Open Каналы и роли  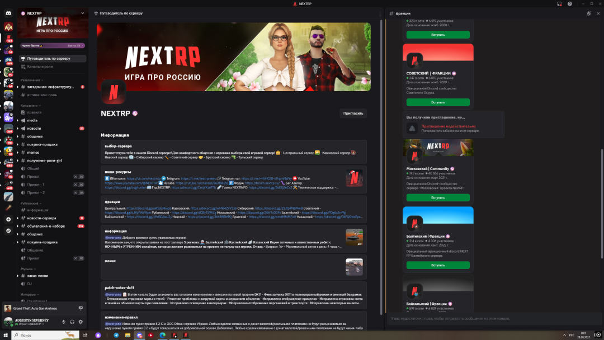pyautogui.click(x=53, y=67)
